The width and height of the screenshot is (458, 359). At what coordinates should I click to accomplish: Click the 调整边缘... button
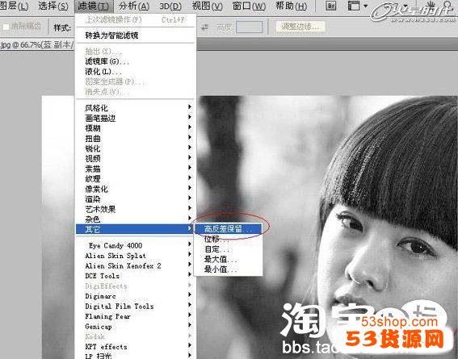click(x=300, y=27)
